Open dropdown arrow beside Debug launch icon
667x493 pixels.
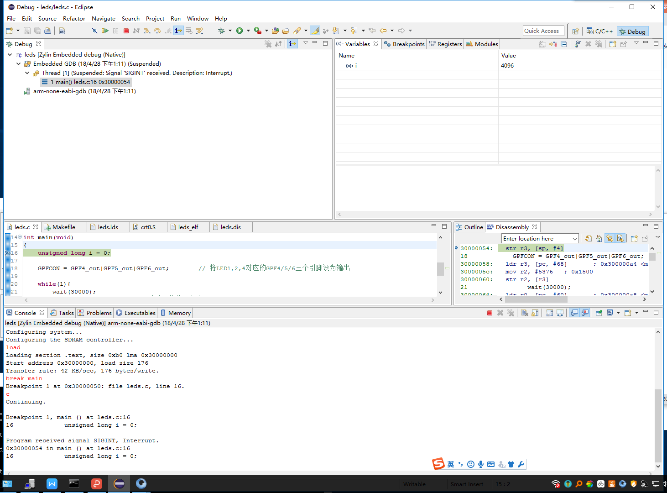coord(230,31)
